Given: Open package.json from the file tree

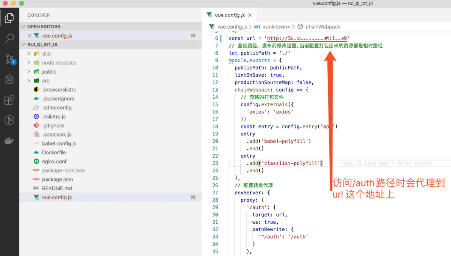Looking at the screenshot, I should [x=57, y=179].
